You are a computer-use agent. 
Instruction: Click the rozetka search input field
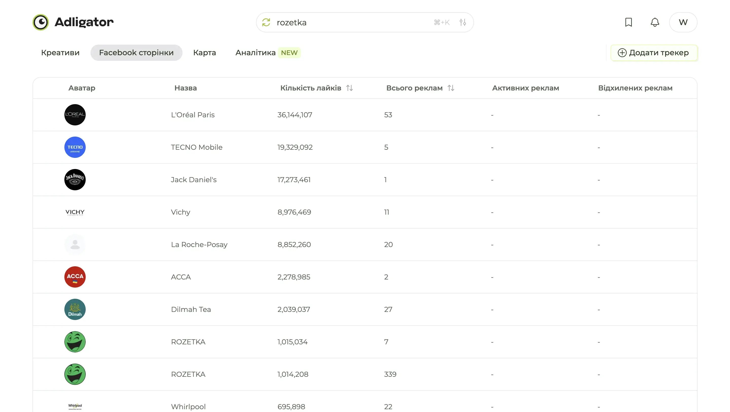(365, 22)
